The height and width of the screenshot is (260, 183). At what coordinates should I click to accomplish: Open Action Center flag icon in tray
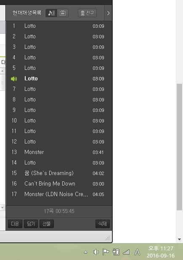[106, 252]
